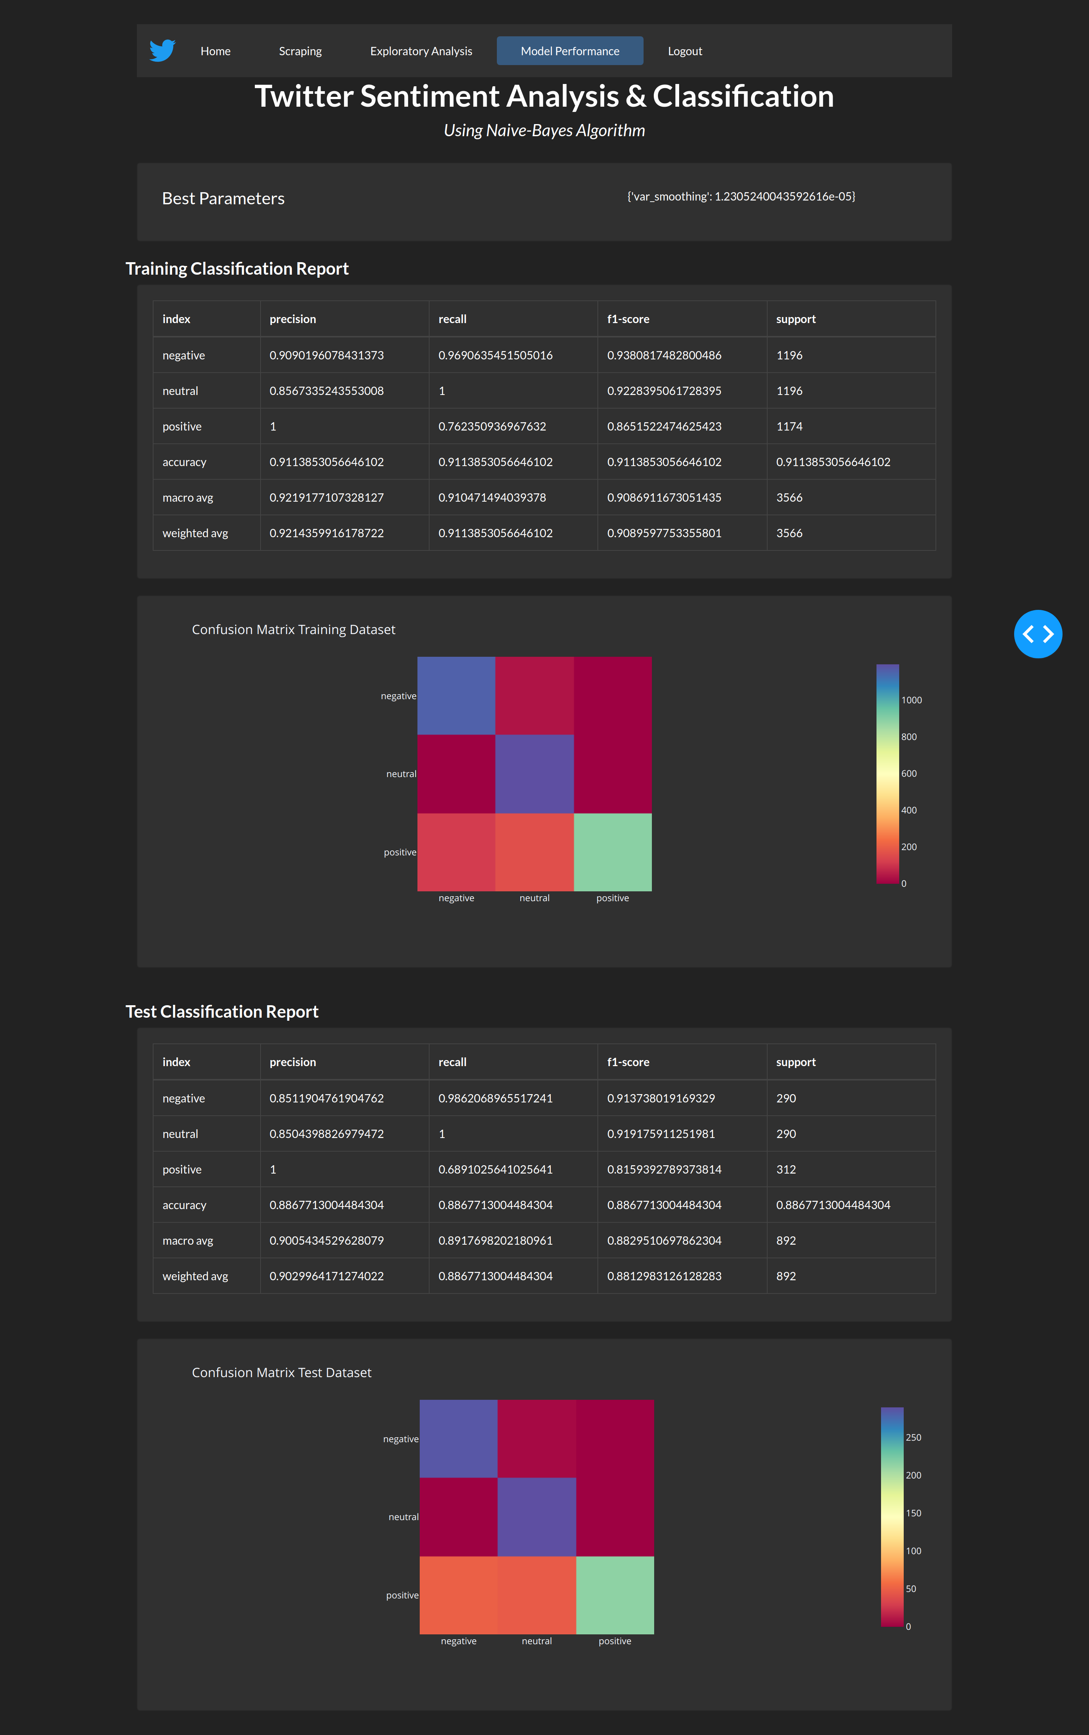1089x1735 pixels.
Task: Click the training confusion matrix color scale bar
Action: pos(887,774)
